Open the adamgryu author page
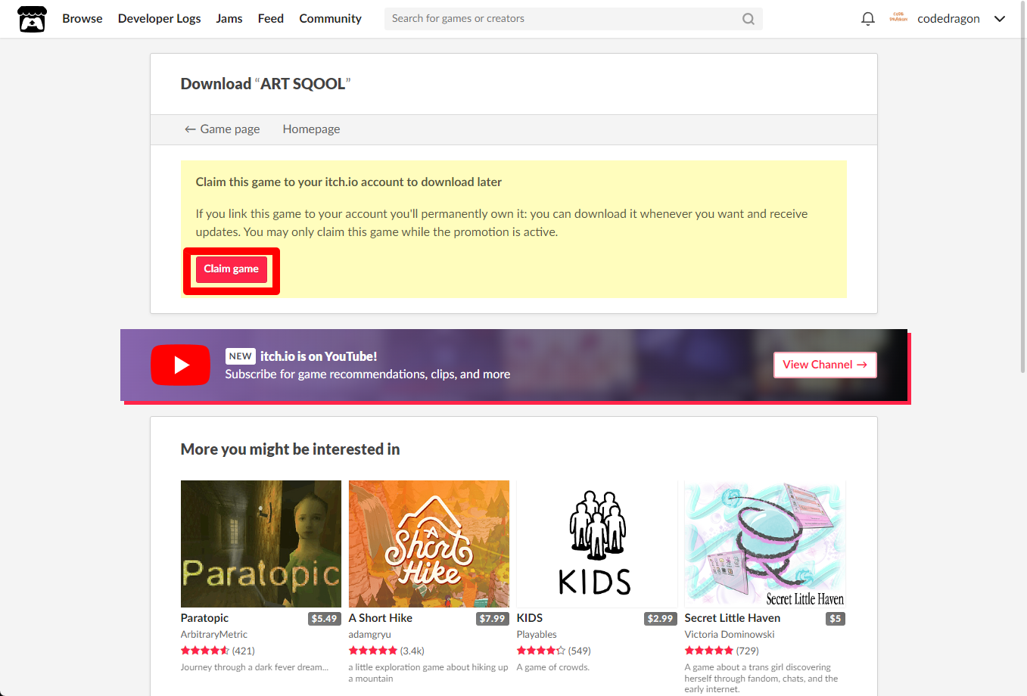This screenshot has height=696, width=1027. tap(370, 635)
